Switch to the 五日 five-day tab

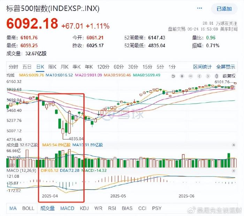27,67
